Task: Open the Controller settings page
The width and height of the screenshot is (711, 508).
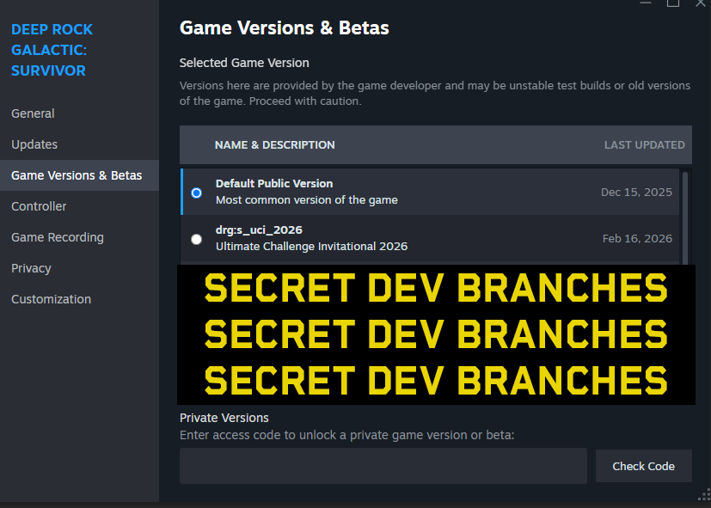Action: click(x=39, y=206)
